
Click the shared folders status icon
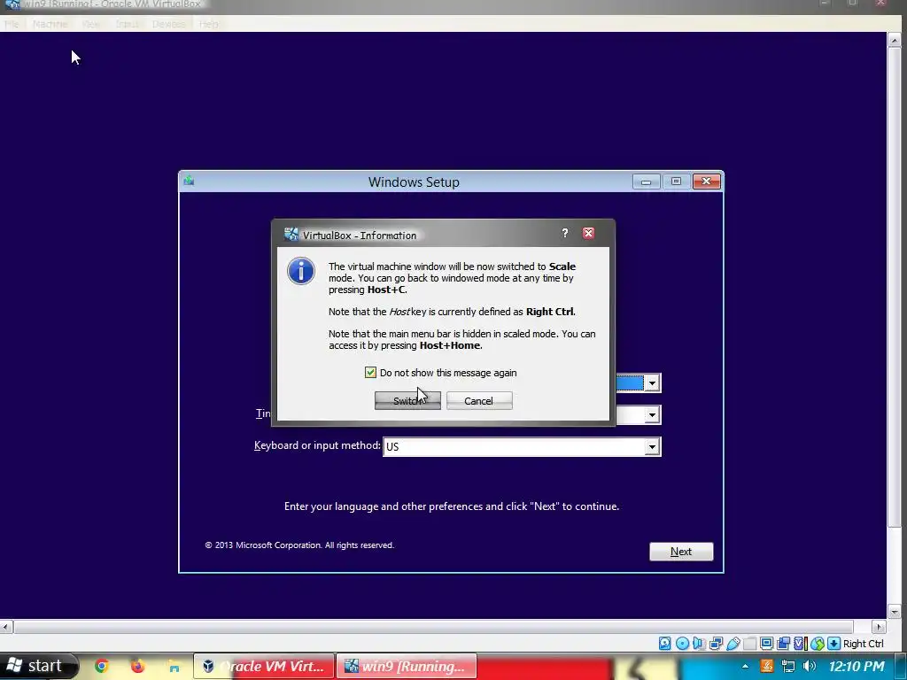(749, 644)
